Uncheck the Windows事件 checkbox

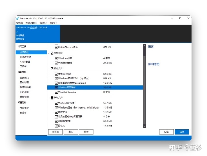click(x=56, y=63)
